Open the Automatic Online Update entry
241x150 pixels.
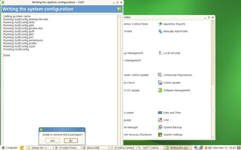[136, 75]
